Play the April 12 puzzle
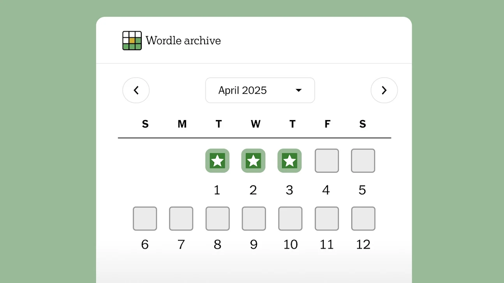Screen dimensions: 504x283 363,218
